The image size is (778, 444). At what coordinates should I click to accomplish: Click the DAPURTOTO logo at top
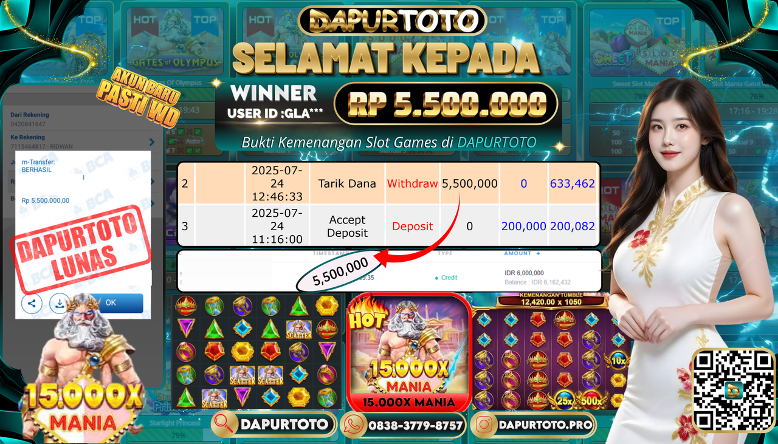pyautogui.click(x=392, y=21)
